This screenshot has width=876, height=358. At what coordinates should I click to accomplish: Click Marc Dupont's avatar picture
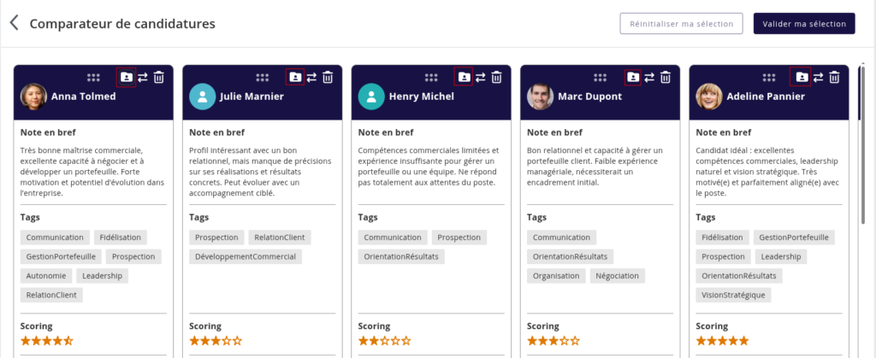point(540,97)
